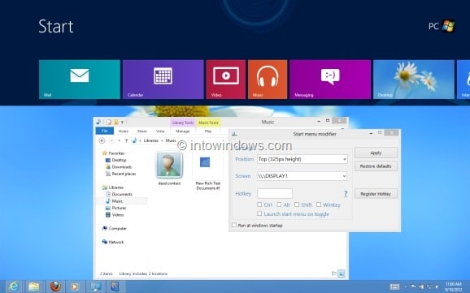Open the Manage tab under Library Tools
The width and height of the screenshot is (470, 293).
pyautogui.click(x=182, y=131)
